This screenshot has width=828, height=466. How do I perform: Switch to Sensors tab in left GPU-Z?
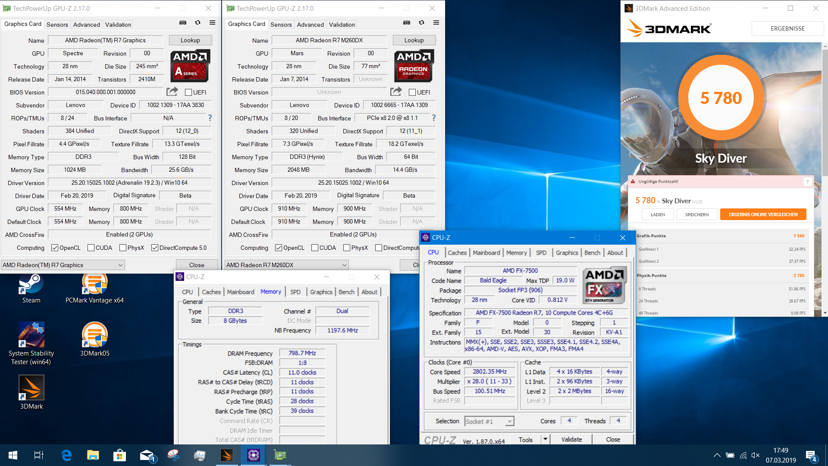pos(57,25)
